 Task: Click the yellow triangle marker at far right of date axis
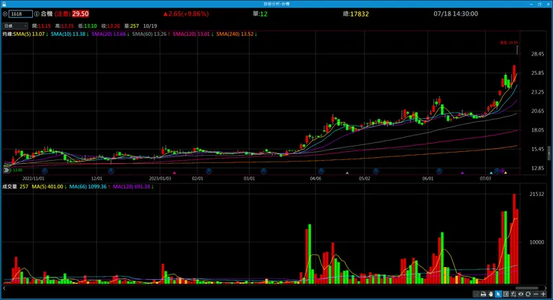(x=505, y=173)
